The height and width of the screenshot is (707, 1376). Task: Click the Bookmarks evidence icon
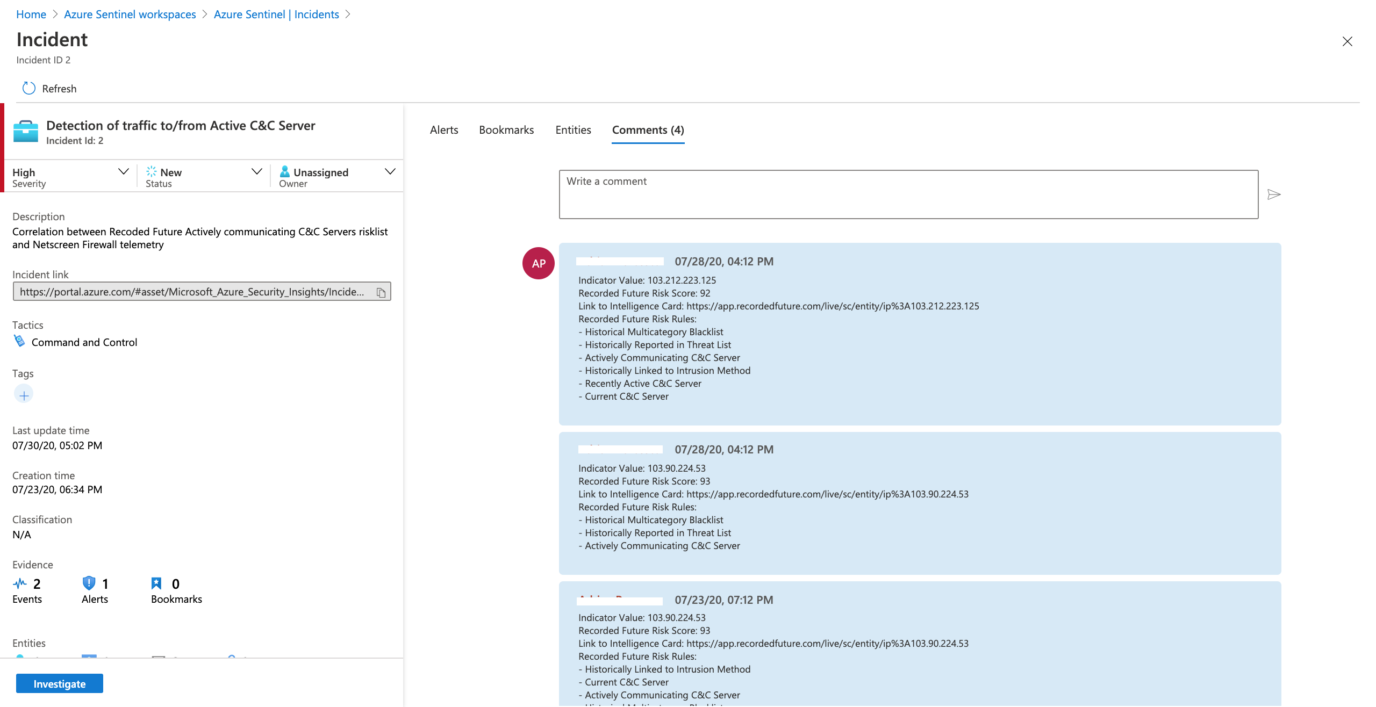156,583
